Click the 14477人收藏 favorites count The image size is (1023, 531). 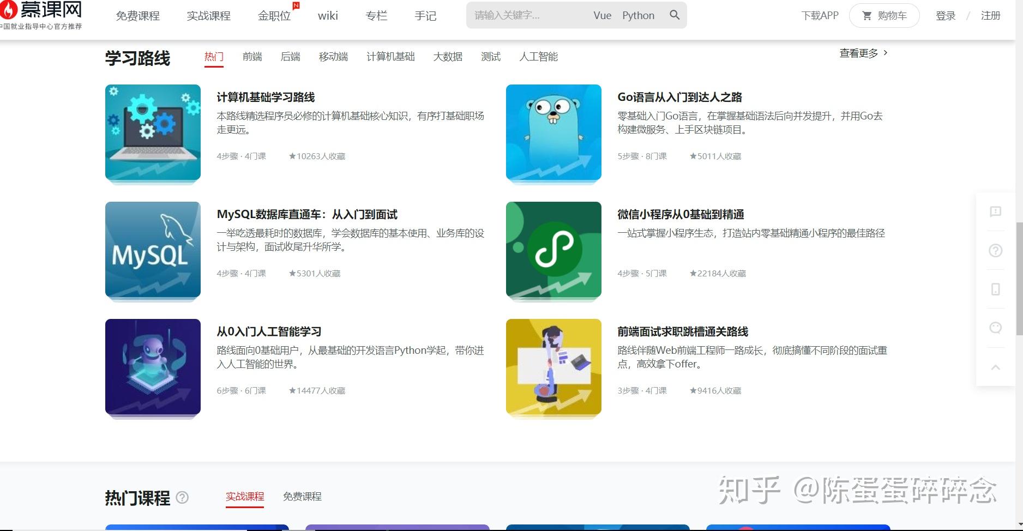point(317,391)
